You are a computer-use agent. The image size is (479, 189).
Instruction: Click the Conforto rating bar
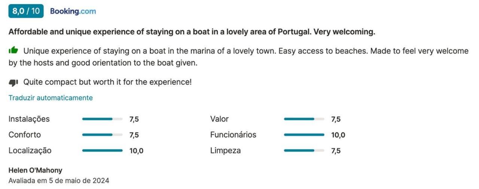pyautogui.click(x=102, y=135)
